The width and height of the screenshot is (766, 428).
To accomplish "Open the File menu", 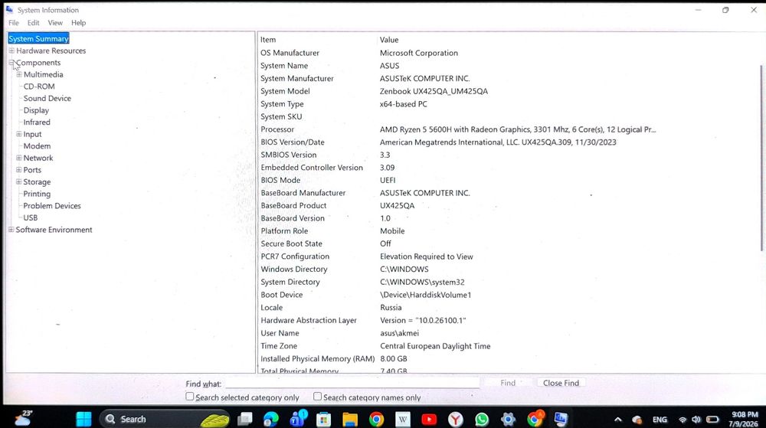I will click(14, 22).
